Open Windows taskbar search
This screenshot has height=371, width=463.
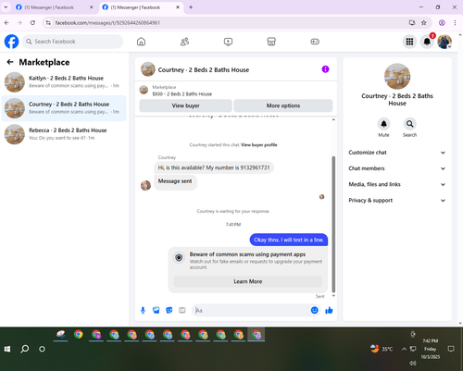pos(25,349)
